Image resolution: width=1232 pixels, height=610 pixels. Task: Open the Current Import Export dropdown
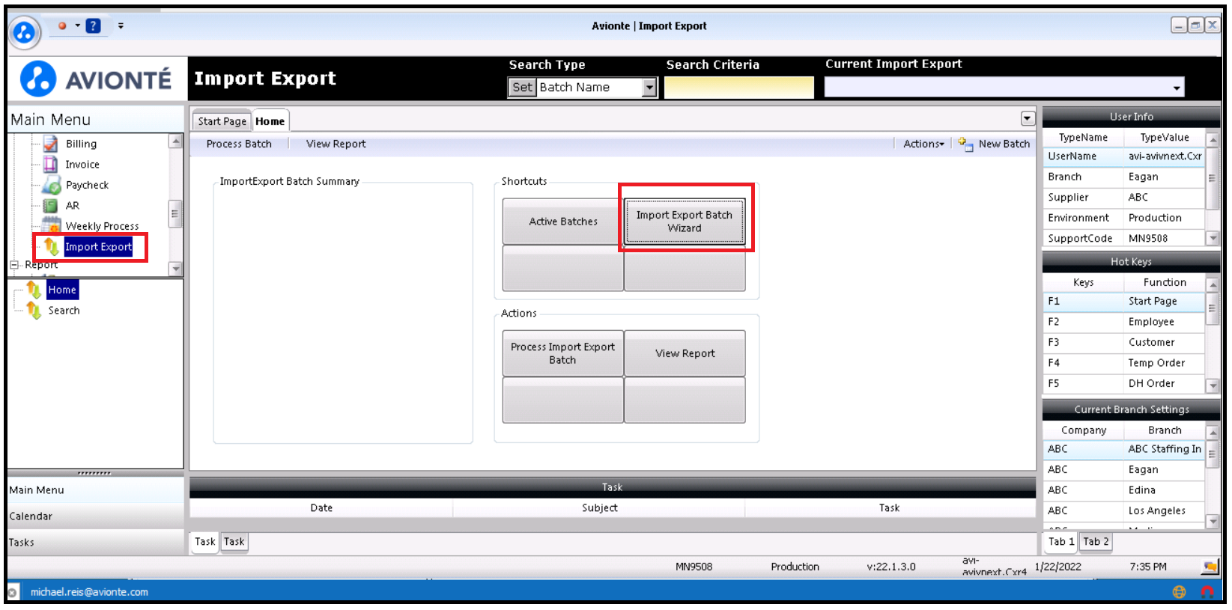click(1177, 88)
